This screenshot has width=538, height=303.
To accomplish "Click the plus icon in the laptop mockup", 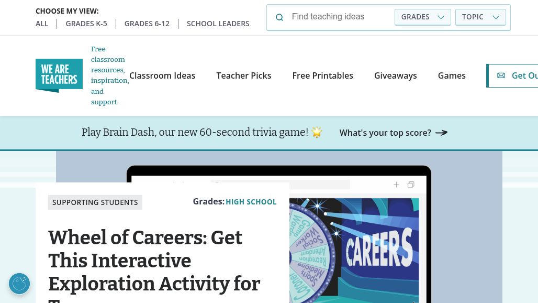I will (x=396, y=185).
